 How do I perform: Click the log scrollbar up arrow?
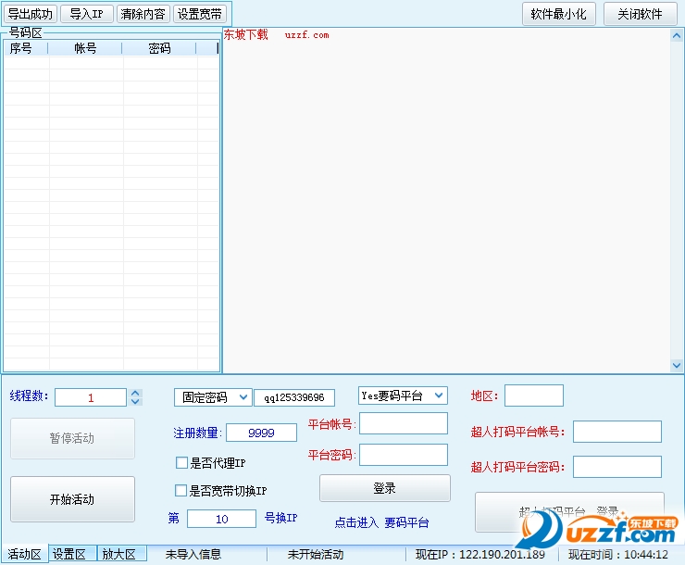[x=677, y=36]
